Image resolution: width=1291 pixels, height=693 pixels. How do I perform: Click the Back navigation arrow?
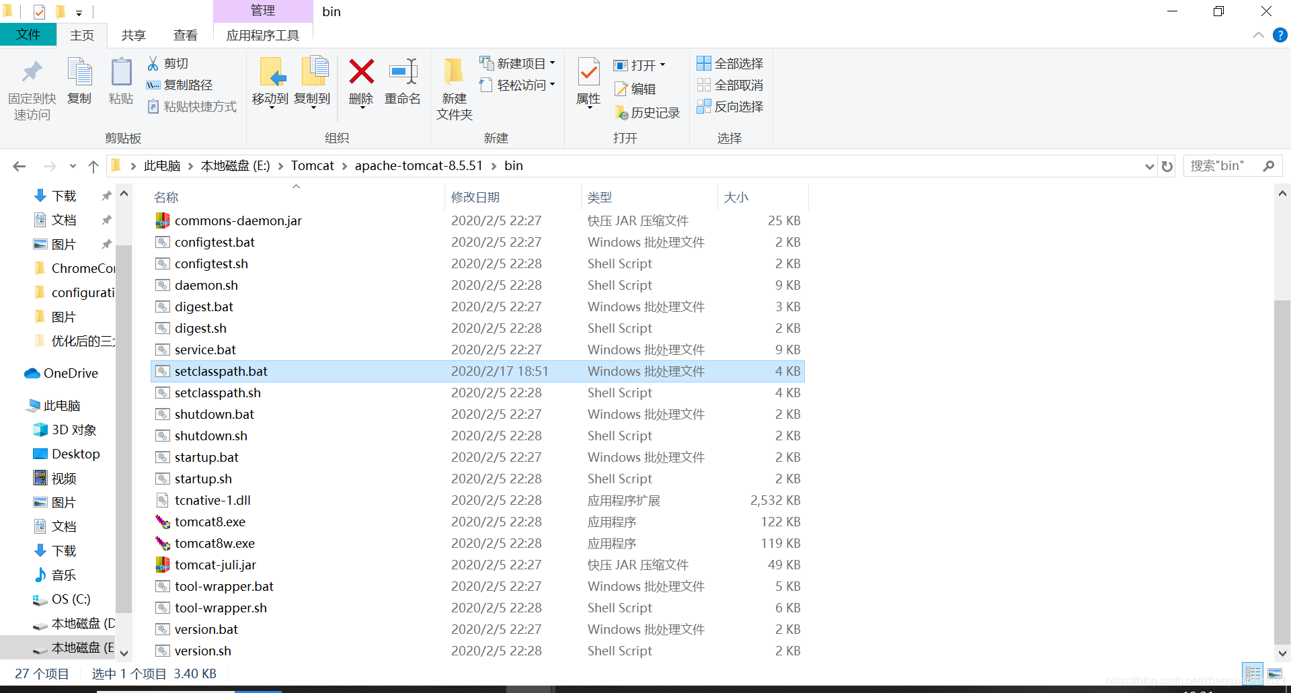(19, 166)
